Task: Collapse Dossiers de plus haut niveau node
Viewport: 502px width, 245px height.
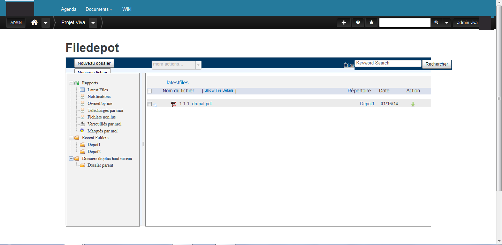Action: point(71,159)
